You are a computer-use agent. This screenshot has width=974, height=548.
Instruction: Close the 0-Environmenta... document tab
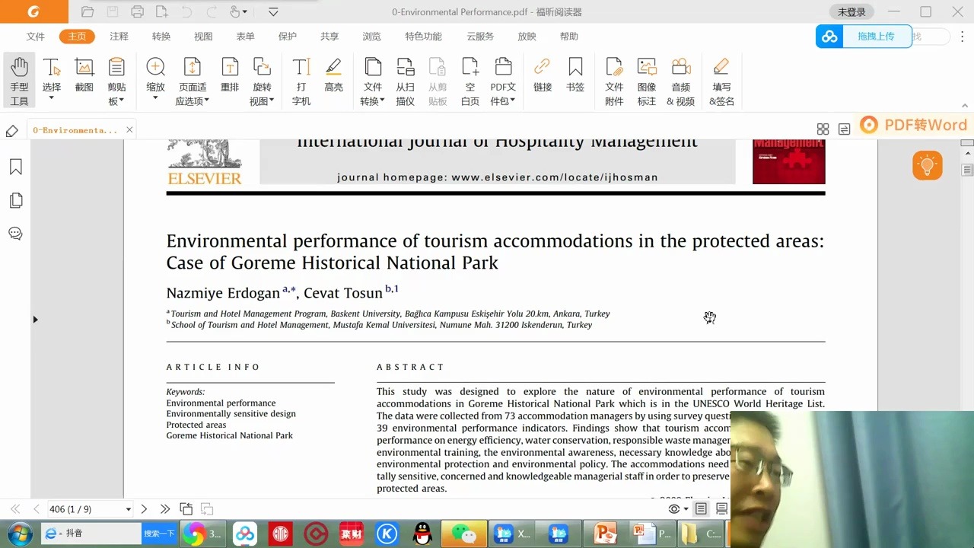coord(129,130)
